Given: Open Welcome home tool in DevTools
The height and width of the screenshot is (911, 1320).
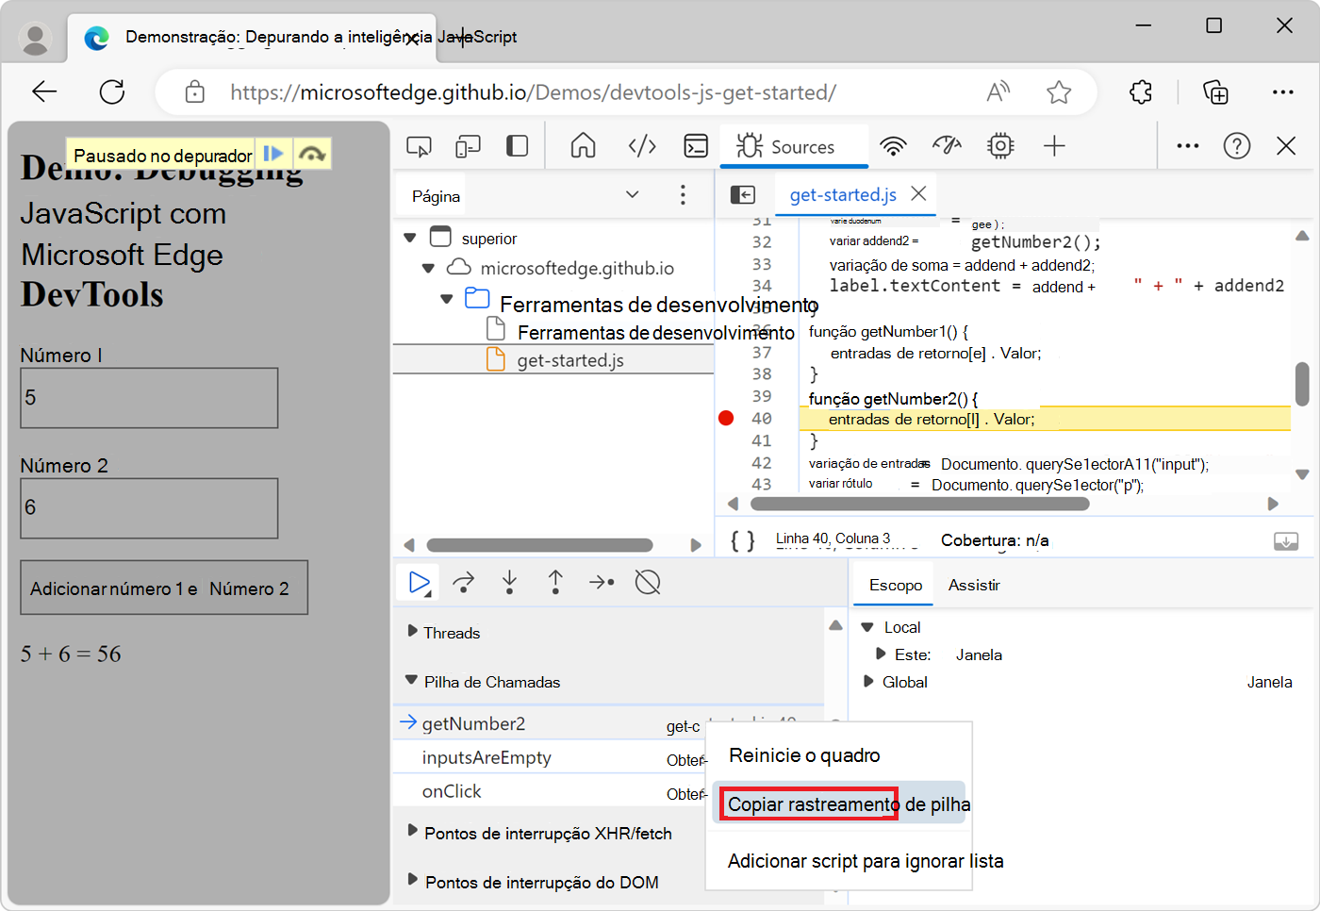Looking at the screenshot, I should (584, 146).
